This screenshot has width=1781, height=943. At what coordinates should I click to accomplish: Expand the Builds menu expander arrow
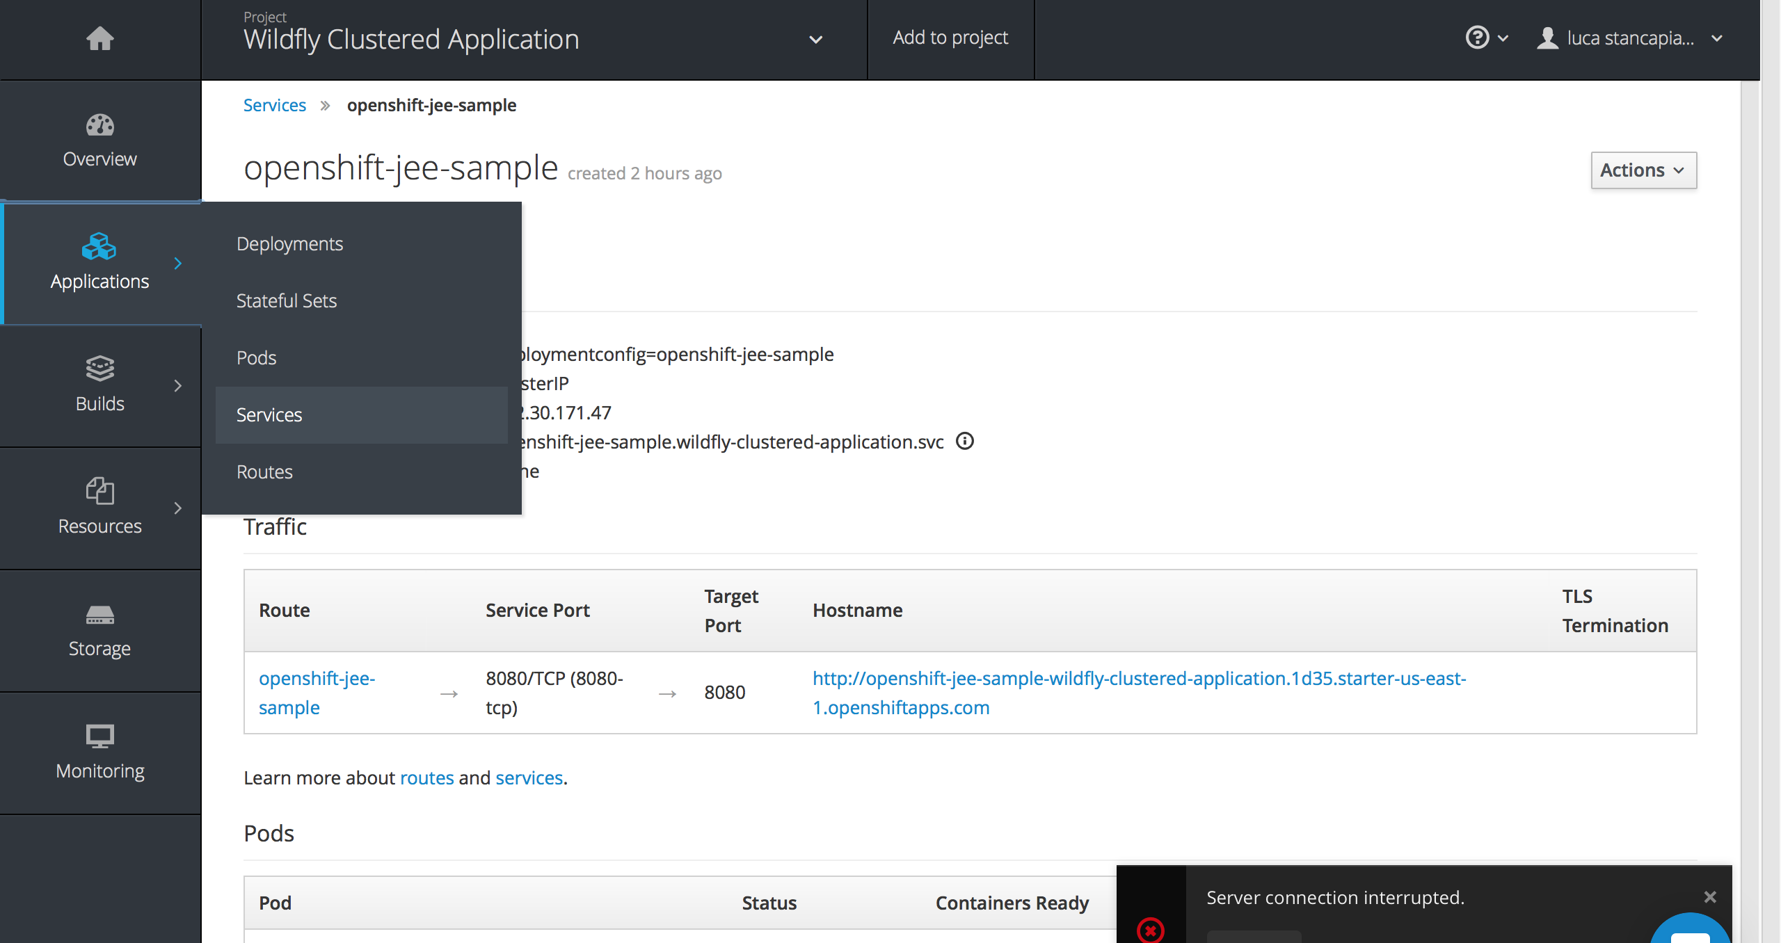point(178,385)
